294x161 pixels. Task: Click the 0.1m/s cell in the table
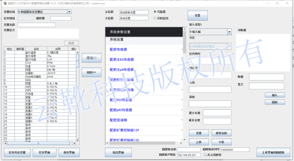pos(57,66)
